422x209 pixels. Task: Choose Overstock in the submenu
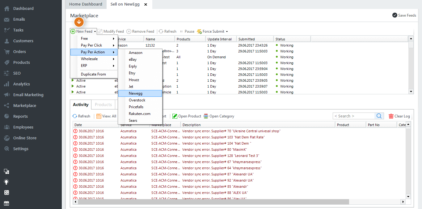click(140, 100)
